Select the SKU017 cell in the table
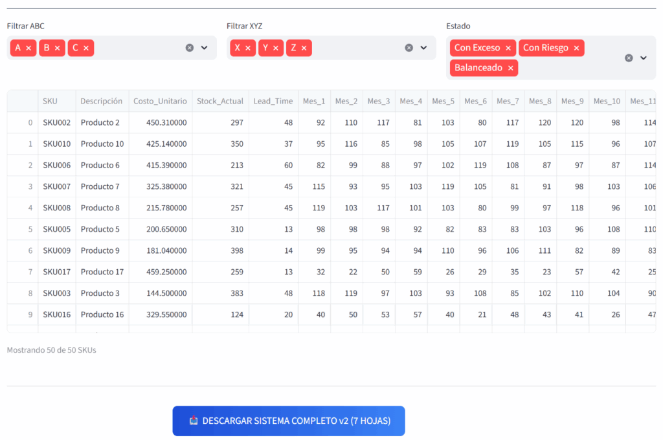The width and height of the screenshot is (663, 440). (x=56, y=272)
